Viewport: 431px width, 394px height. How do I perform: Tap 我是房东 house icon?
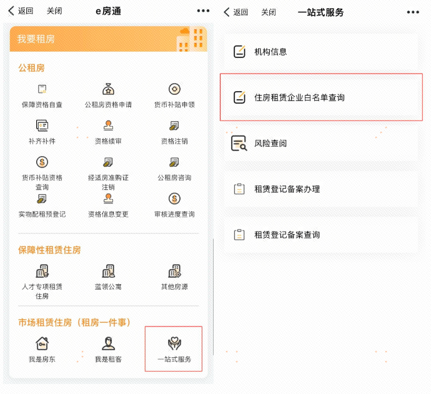42,343
